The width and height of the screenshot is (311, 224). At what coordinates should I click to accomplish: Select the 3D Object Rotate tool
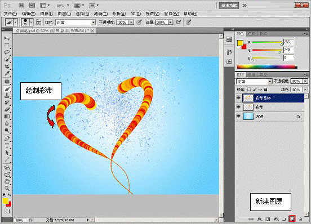[7, 168]
